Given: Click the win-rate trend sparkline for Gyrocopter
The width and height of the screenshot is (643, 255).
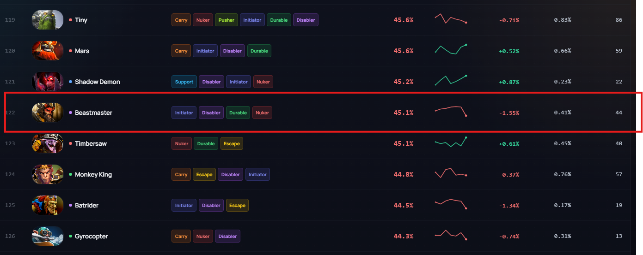Looking at the screenshot, I should (x=451, y=235).
